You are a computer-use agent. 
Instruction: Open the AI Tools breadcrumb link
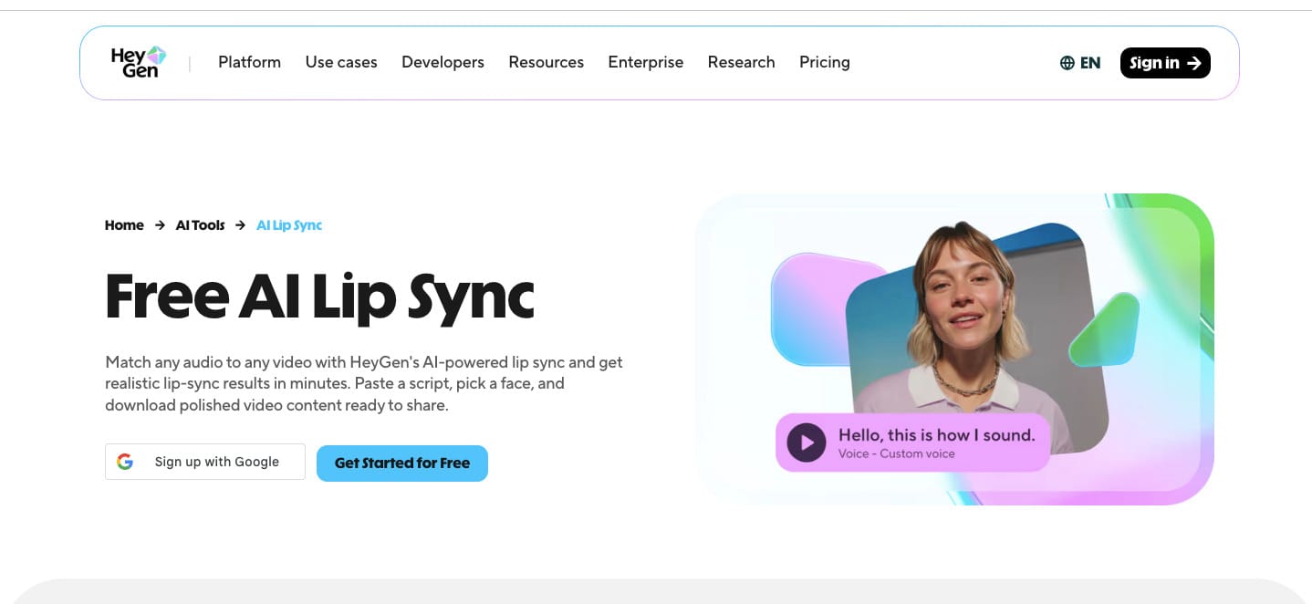pyautogui.click(x=200, y=225)
